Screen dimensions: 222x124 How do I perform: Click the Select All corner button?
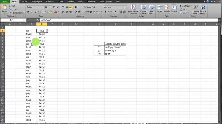point(2,24)
